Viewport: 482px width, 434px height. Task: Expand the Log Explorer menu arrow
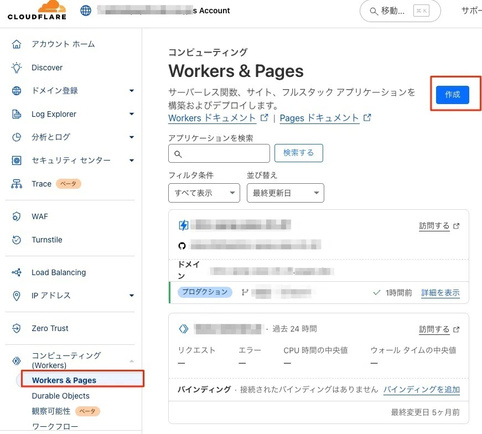pyautogui.click(x=132, y=114)
